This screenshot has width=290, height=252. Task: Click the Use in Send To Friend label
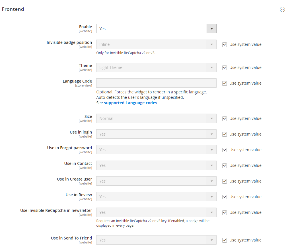(x=71, y=238)
